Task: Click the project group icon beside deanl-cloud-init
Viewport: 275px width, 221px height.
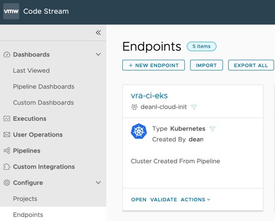Action: (x=134, y=107)
